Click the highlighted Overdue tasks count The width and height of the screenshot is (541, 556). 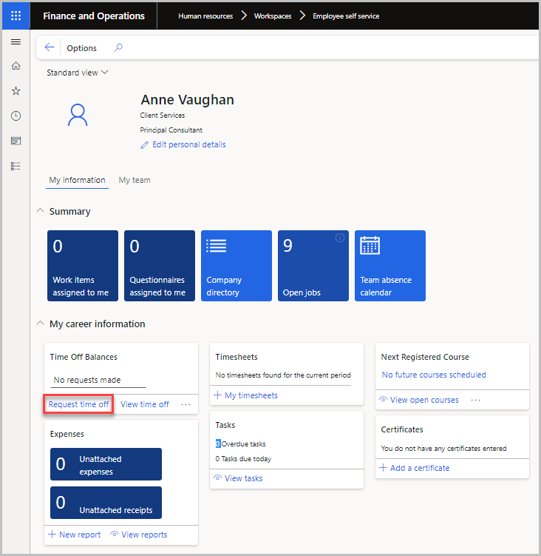point(218,443)
